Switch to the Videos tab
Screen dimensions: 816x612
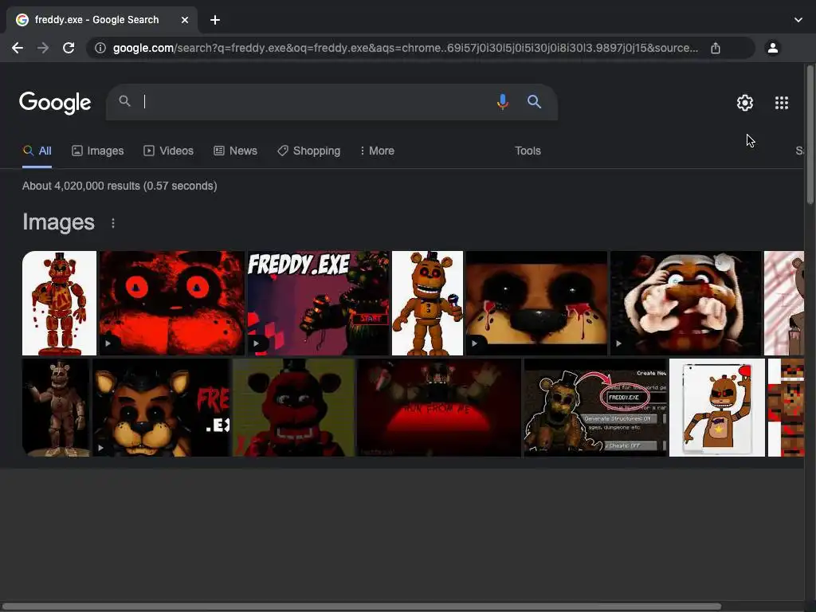coord(169,151)
